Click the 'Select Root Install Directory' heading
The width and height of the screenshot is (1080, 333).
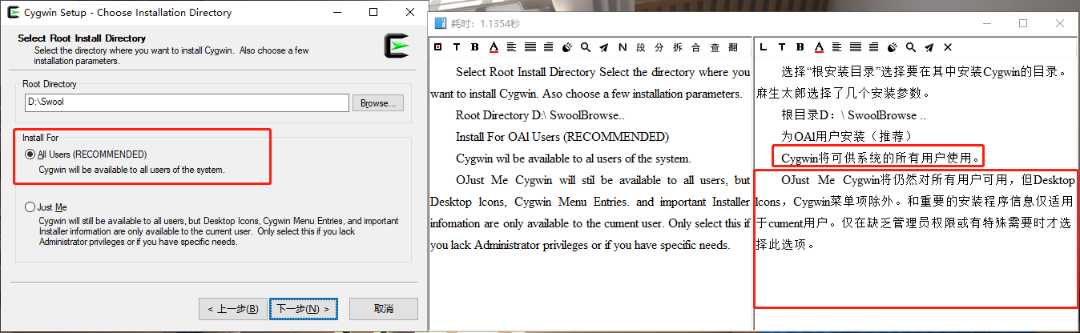click(82, 38)
